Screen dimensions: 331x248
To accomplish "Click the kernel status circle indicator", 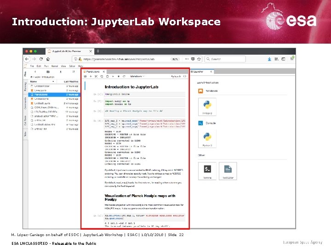I will 185,76.
